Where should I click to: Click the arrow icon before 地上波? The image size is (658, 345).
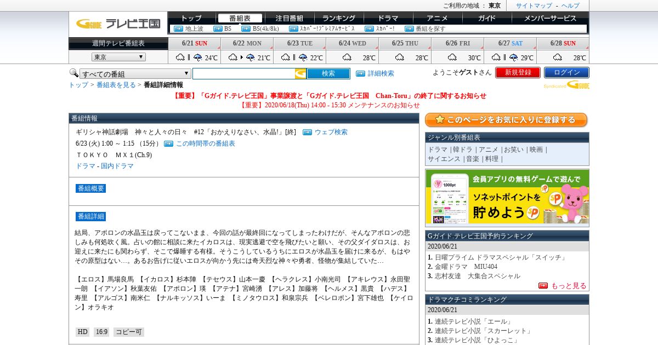click(x=178, y=28)
